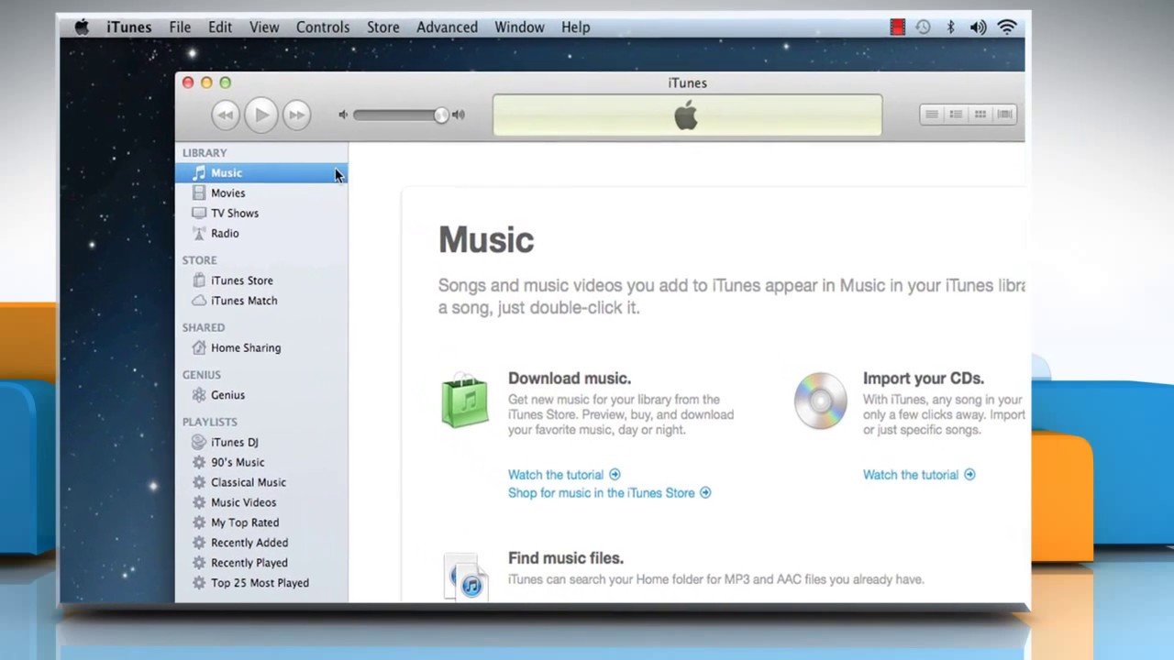Viewport: 1174px width, 660px height.
Task: Open the Help menu
Action: click(576, 27)
